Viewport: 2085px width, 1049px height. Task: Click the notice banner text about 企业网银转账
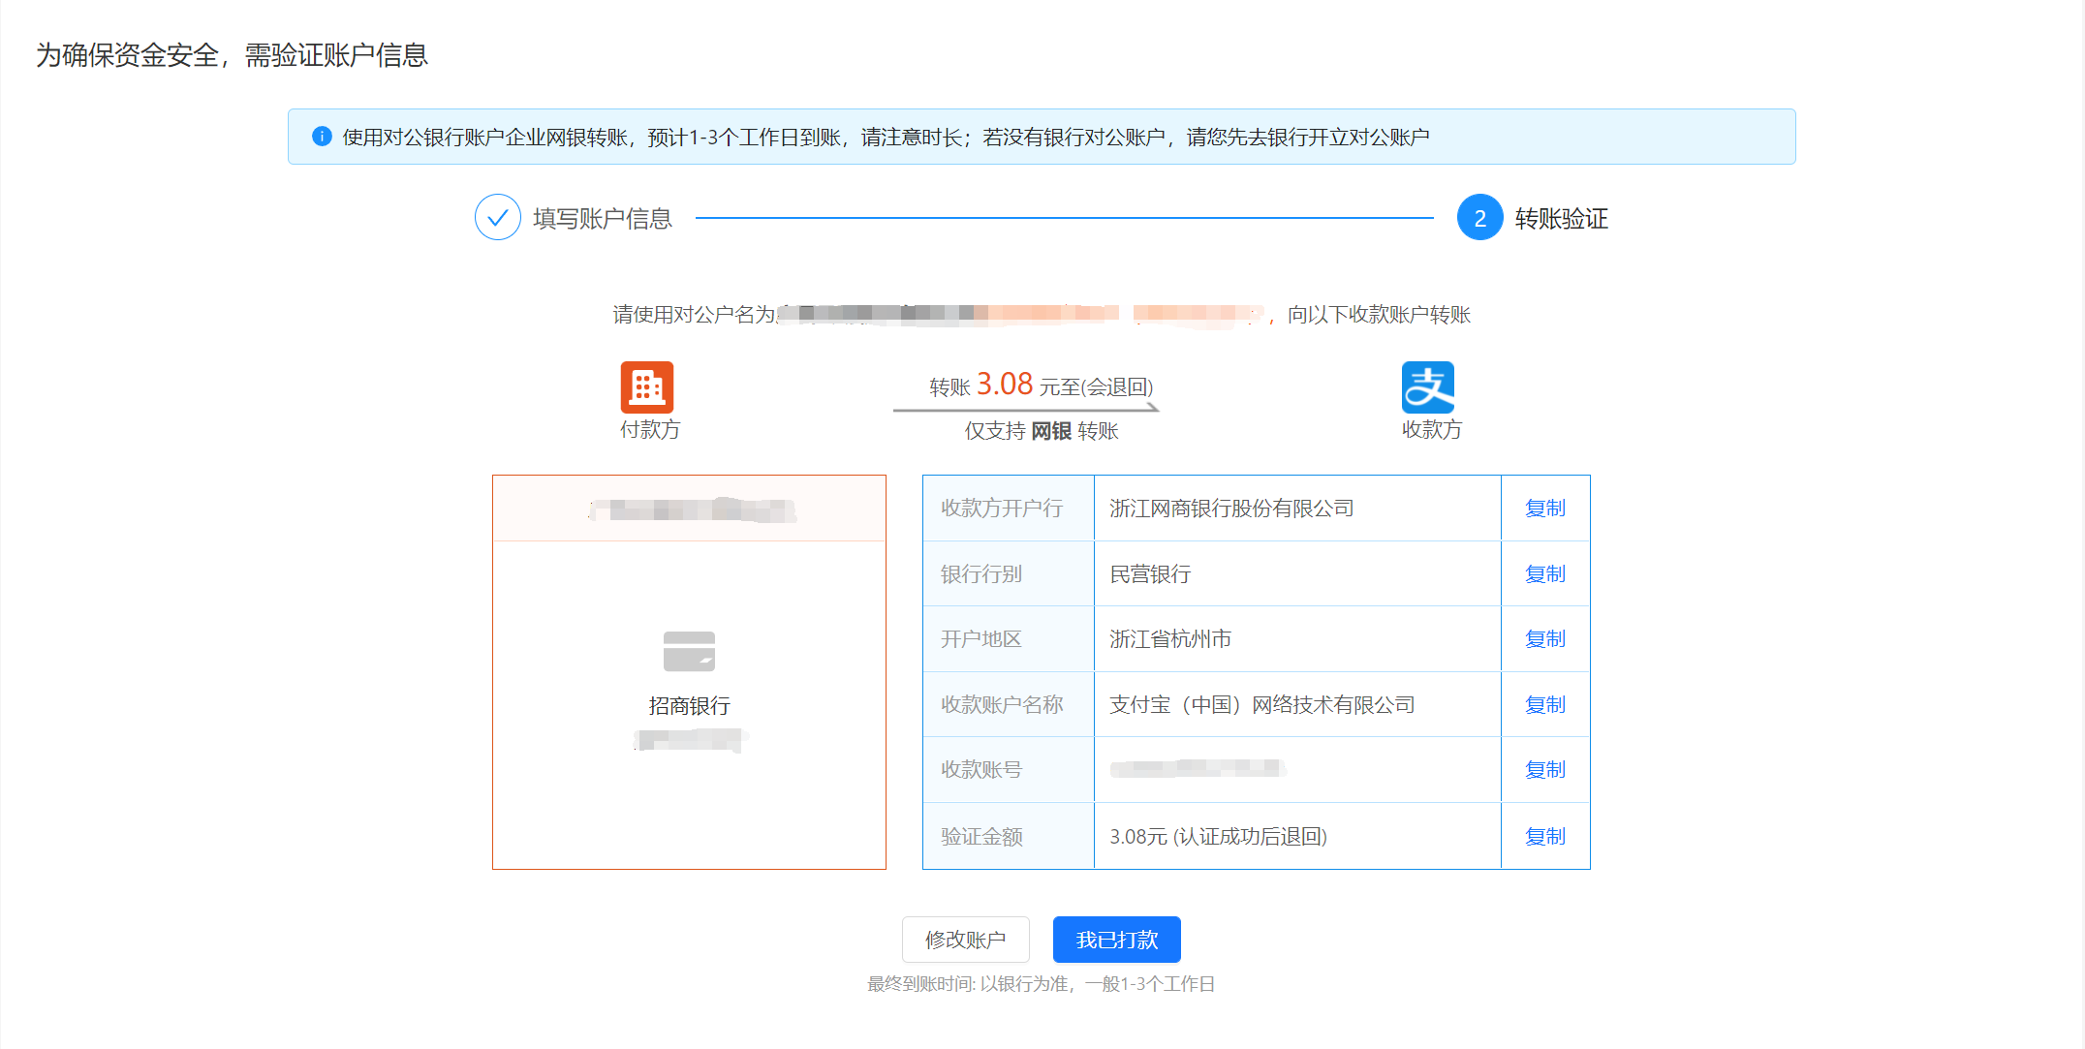(886, 138)
